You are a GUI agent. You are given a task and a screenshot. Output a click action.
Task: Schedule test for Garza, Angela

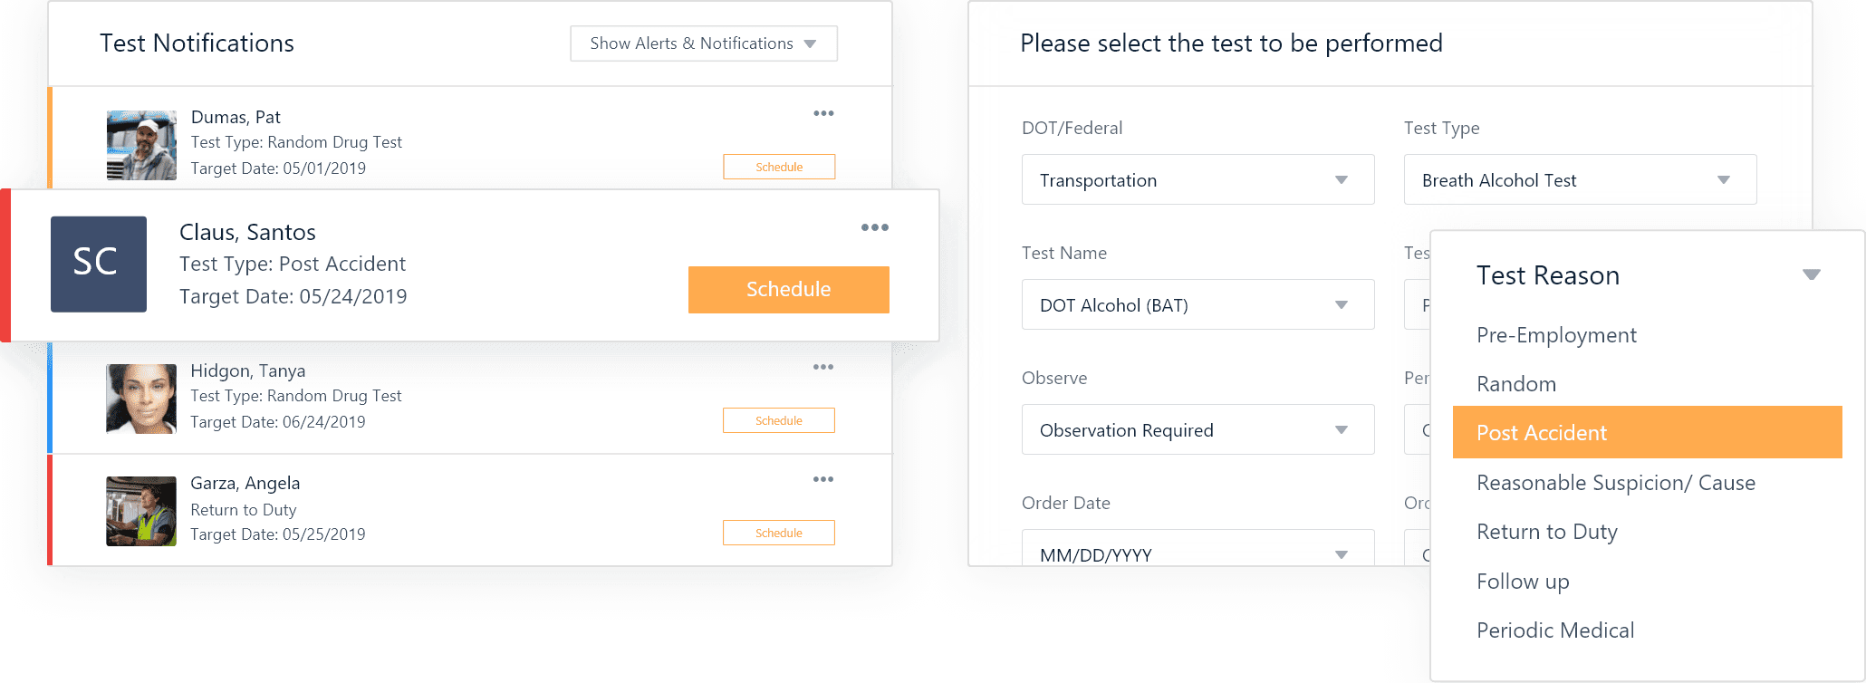click(x=779, y=533)
